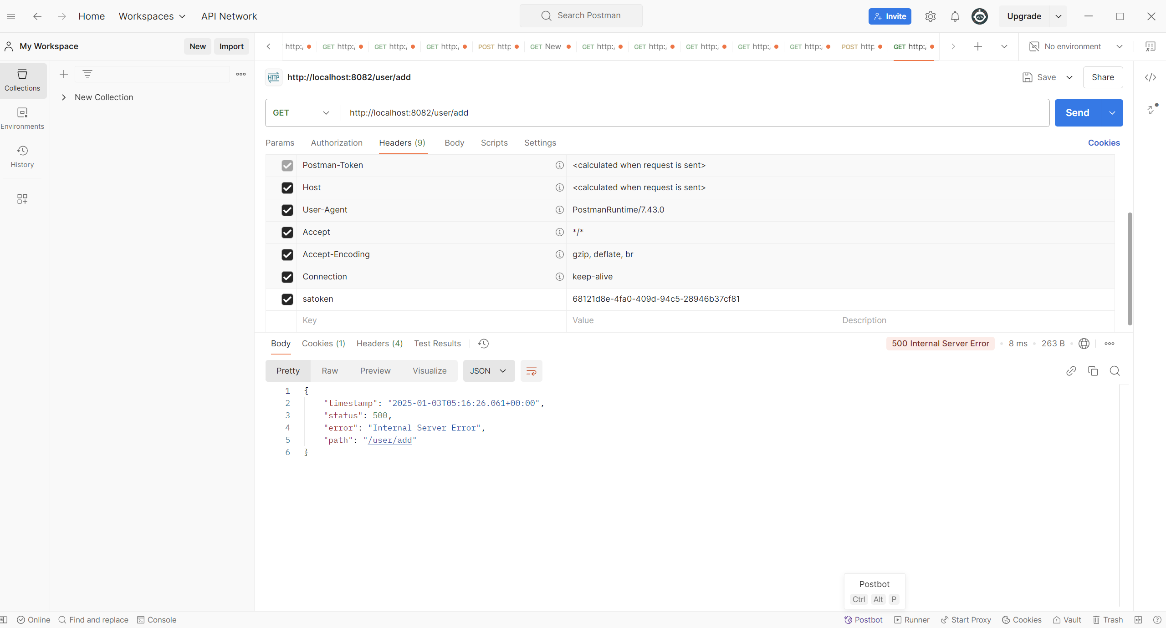1166x628 pixels.
Task: Uncheck the User-Agent header checkbox
Action: pos(287,210)
